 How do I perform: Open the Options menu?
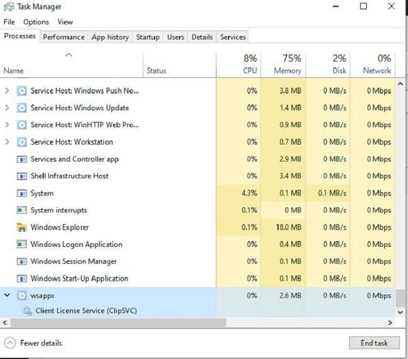pyautogui.click(x=36, y=22)
